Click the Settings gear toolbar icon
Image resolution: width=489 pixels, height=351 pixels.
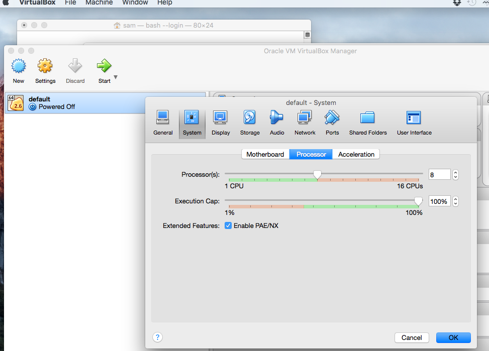[x=45, y=66]
